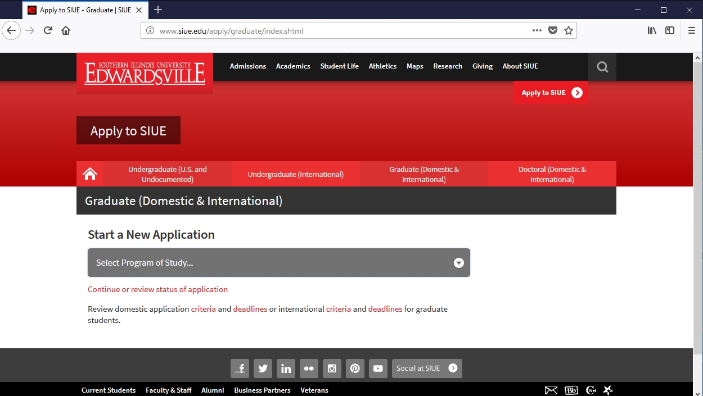Open the SIUE Facebook page icon
The height and width of the screenshot is (396, 703).
click(x=240, y=368)
